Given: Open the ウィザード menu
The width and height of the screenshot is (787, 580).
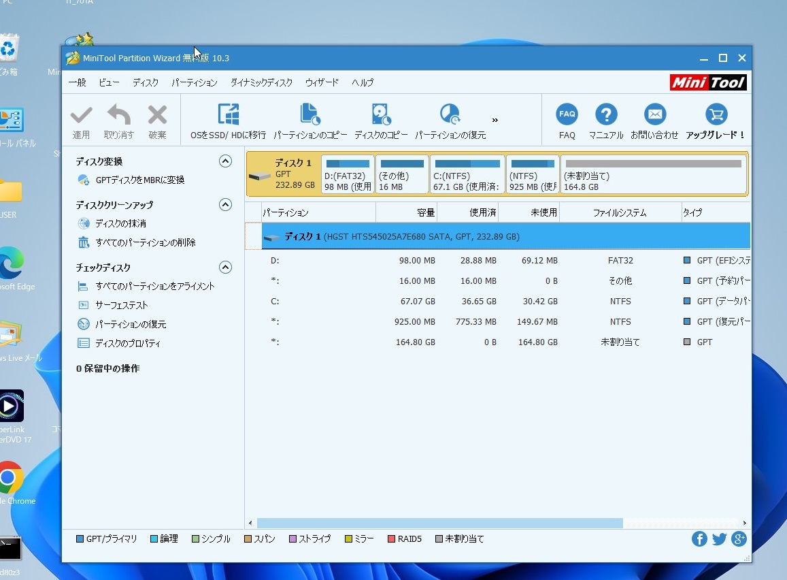Looking at the screenshot, I should 321,82.
